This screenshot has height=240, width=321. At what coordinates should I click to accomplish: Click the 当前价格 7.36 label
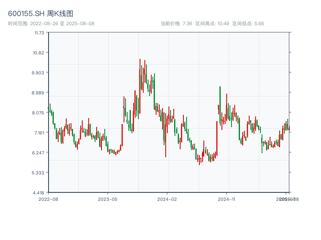point(176,24)
